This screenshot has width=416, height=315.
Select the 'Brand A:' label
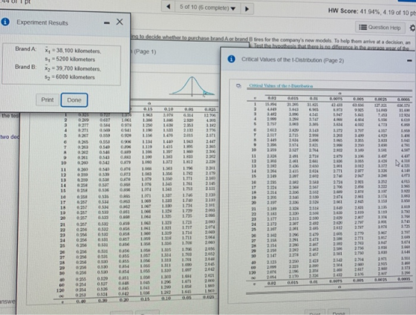click(x=26, y=49)
